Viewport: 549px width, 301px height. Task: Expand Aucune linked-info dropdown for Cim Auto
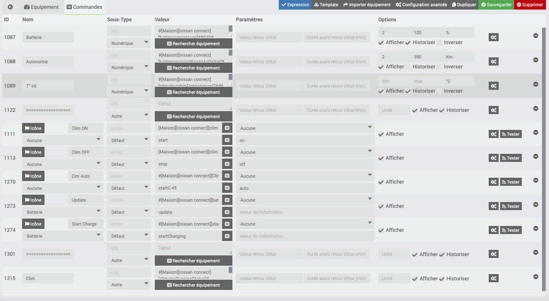point(63,188)
